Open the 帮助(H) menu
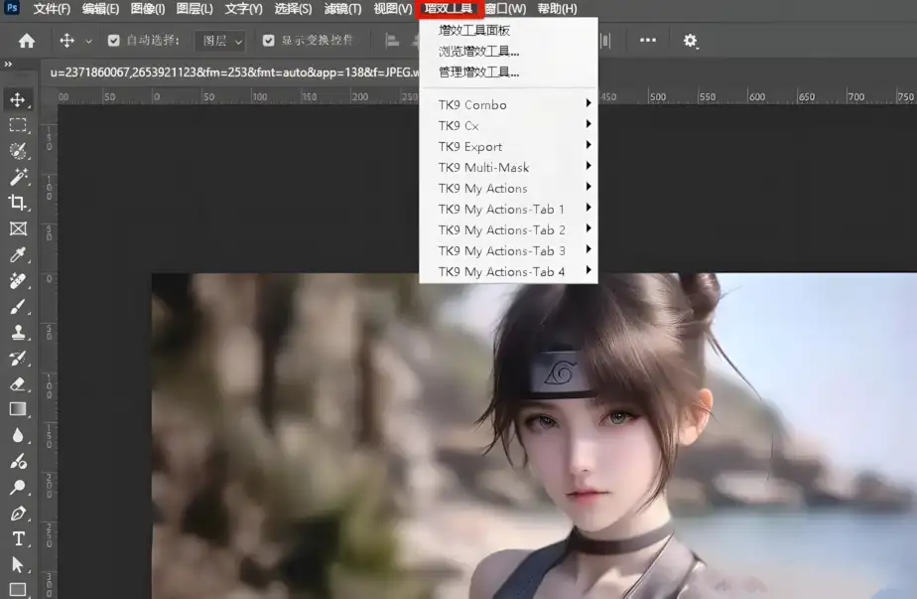 (557, 9)
